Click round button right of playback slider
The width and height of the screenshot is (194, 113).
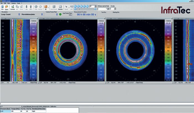[95, 9]
